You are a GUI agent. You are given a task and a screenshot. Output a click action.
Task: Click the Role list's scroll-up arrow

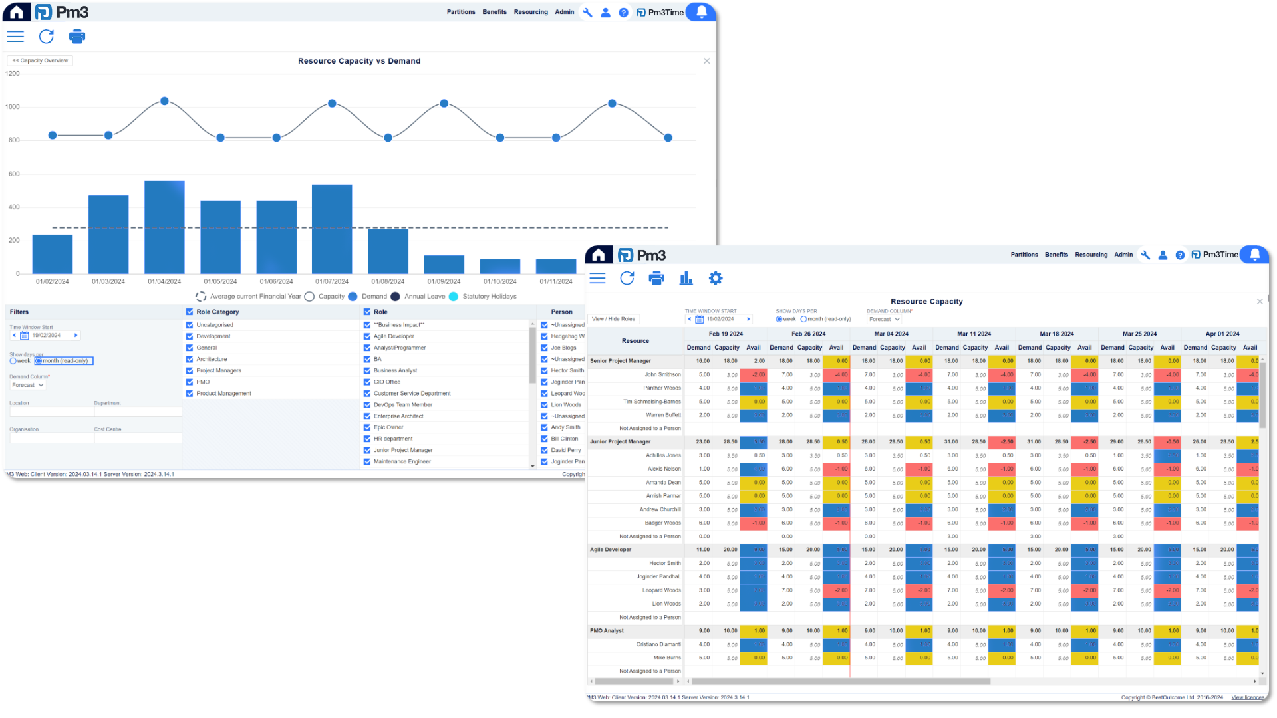click(532, 324)
